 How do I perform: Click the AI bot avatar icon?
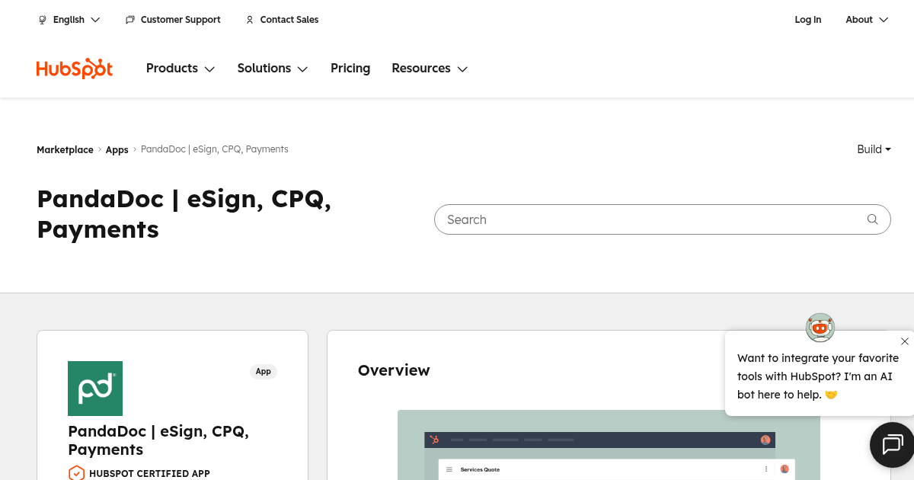pos(820,328)
